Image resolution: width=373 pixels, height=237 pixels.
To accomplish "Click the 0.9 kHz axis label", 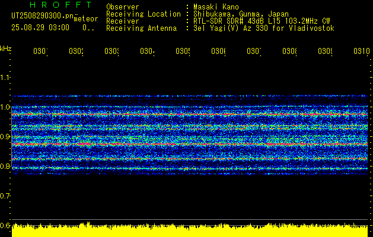I will pos(5,137).
